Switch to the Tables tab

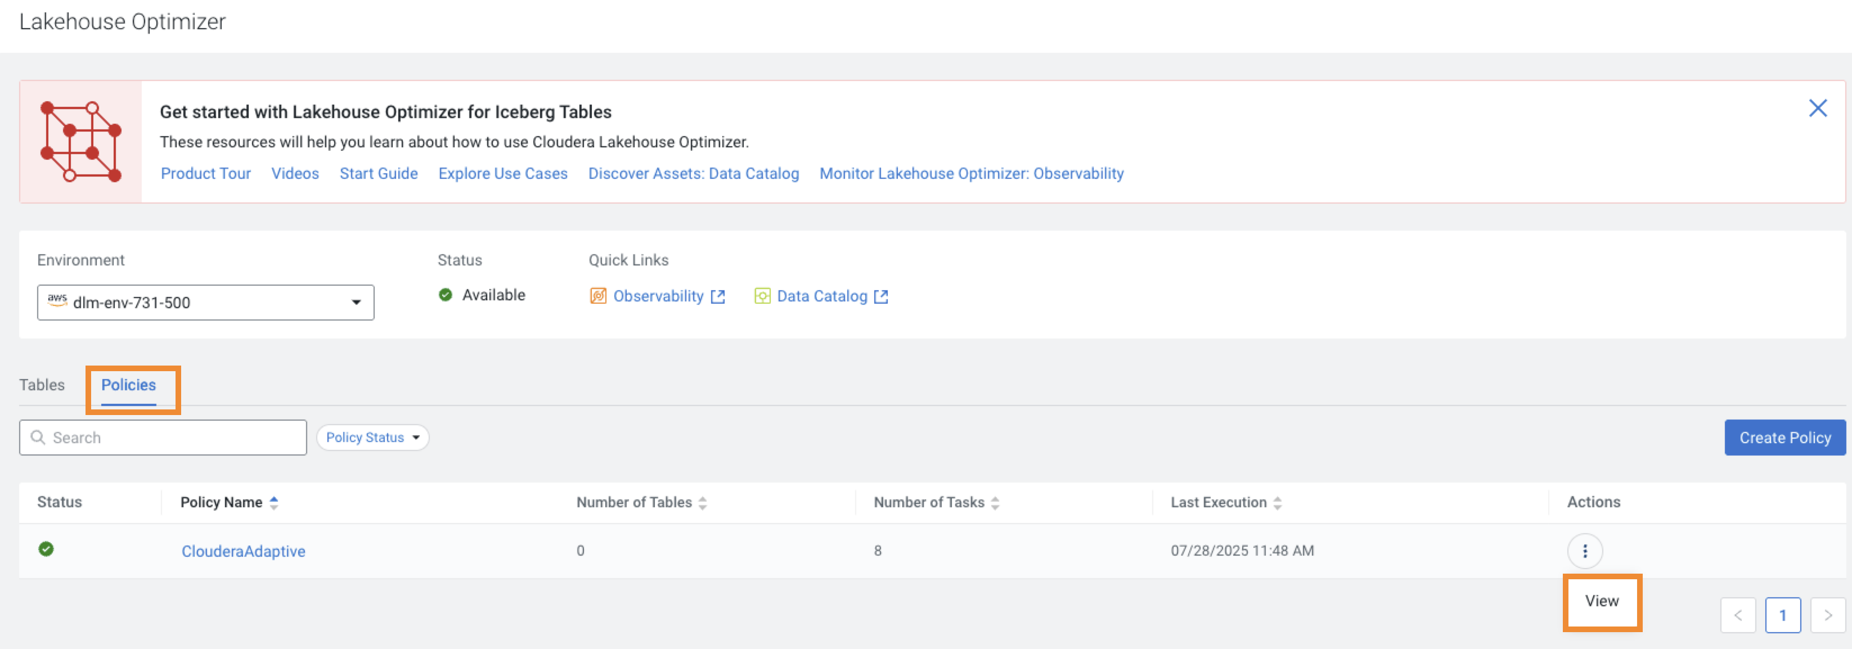click(x=42, y=385)
